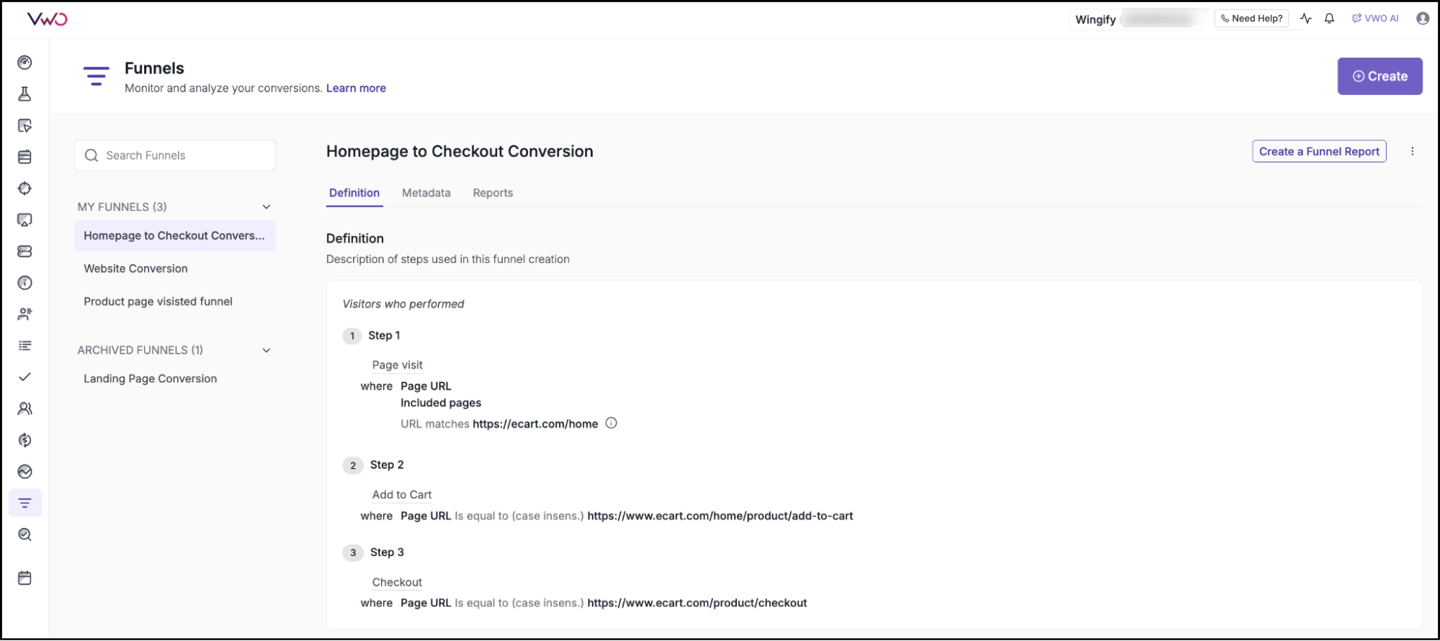Open the Visitors person icon in sidebar
The image size is (1440, 641).
point(25,408)
